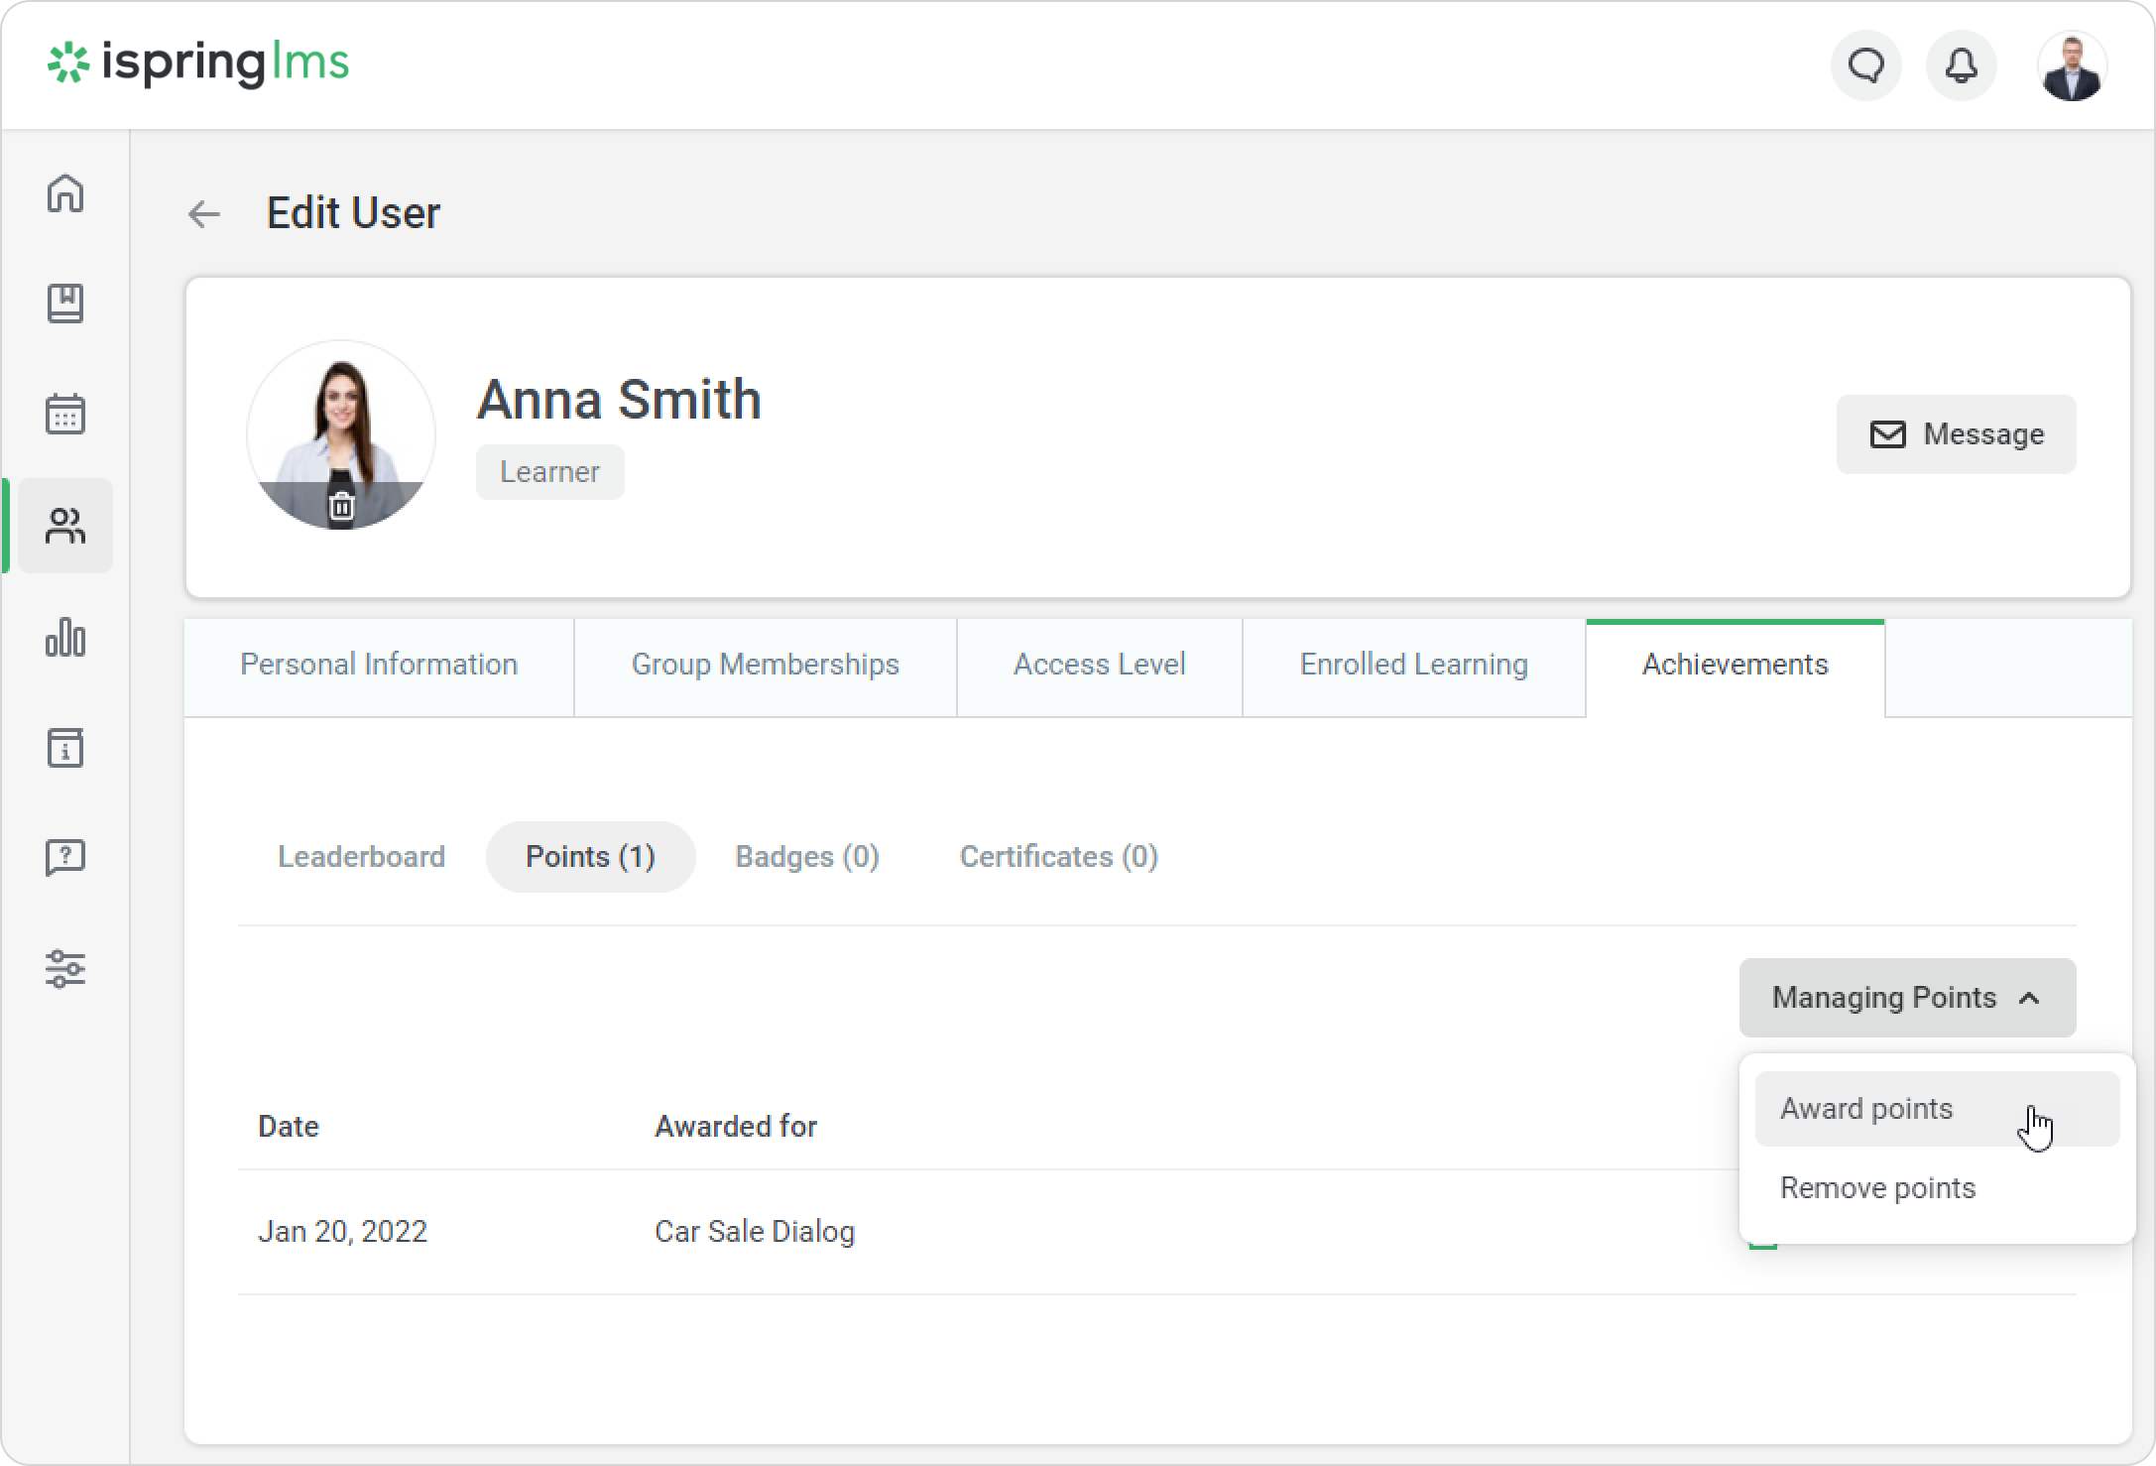Switch to the Personal Information tab
The width and height of the screenshot is (2156, 1466).
coord(379,665)
